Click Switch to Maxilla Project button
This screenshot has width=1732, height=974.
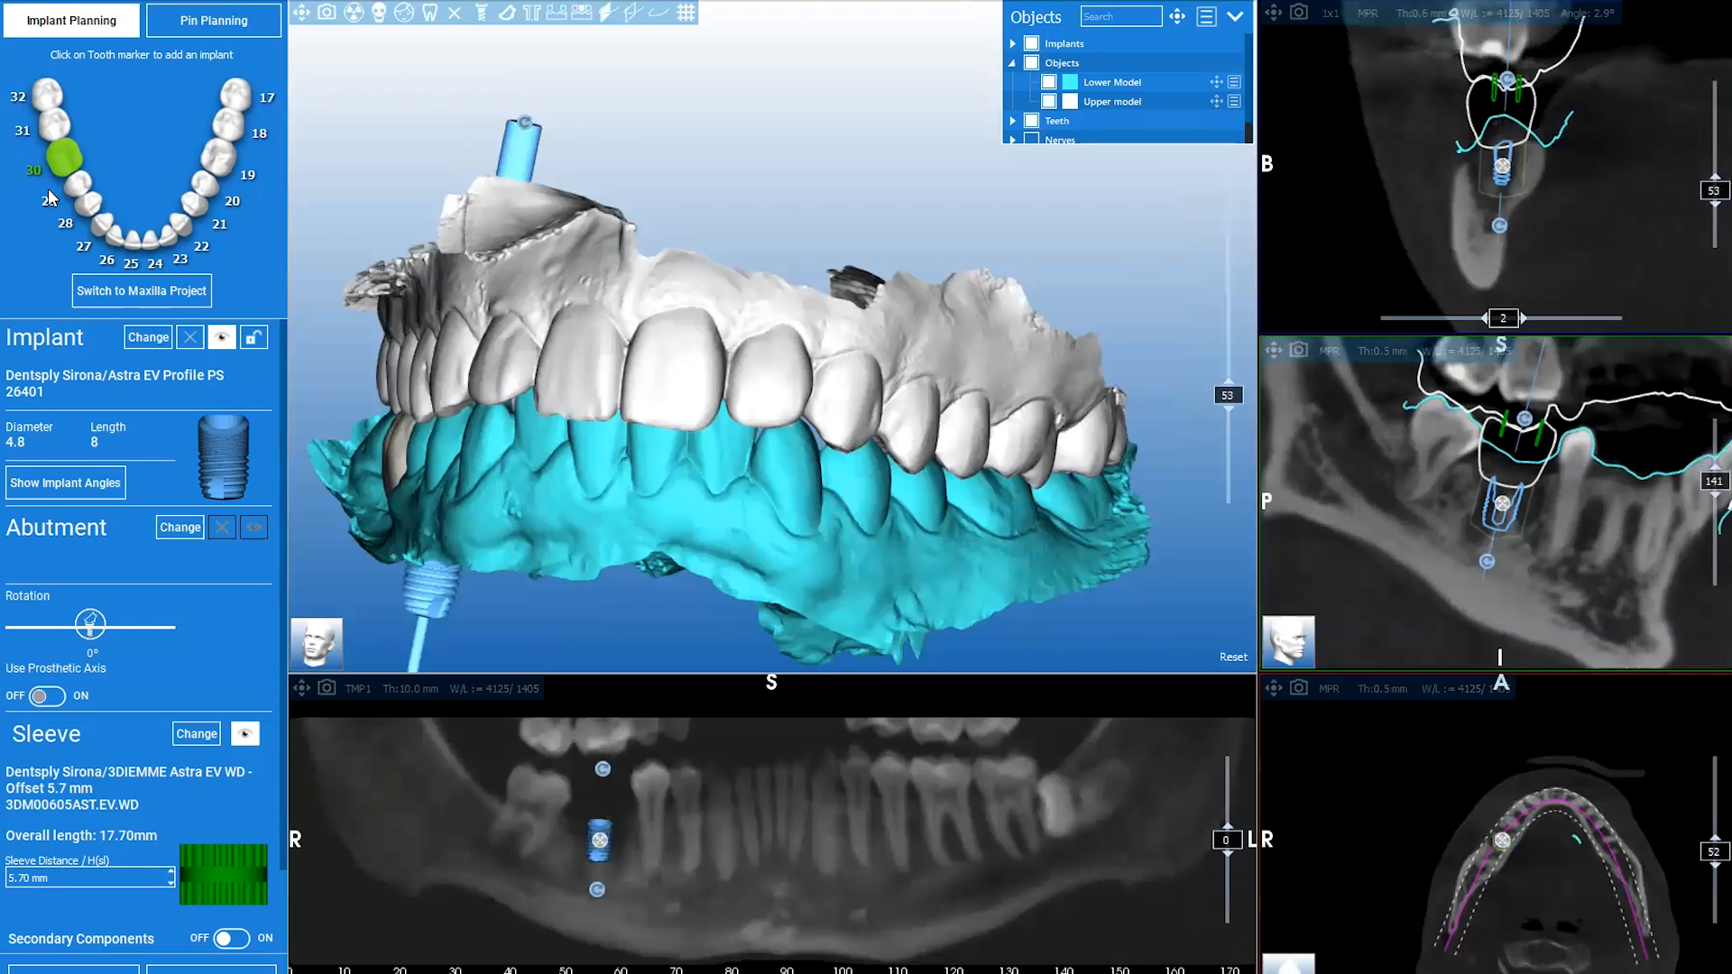[x=142, y=291]
